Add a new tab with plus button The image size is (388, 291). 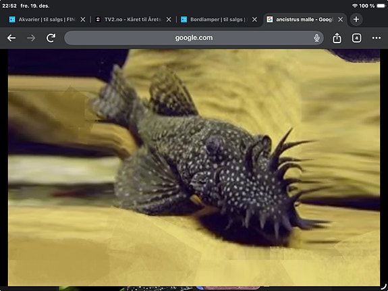(x=356, y=20)
